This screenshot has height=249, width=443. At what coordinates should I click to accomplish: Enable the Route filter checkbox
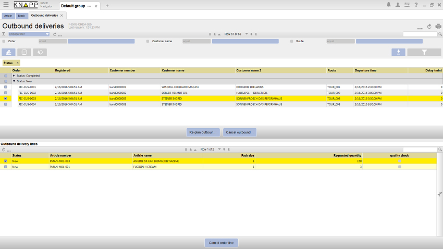point(291,41)
